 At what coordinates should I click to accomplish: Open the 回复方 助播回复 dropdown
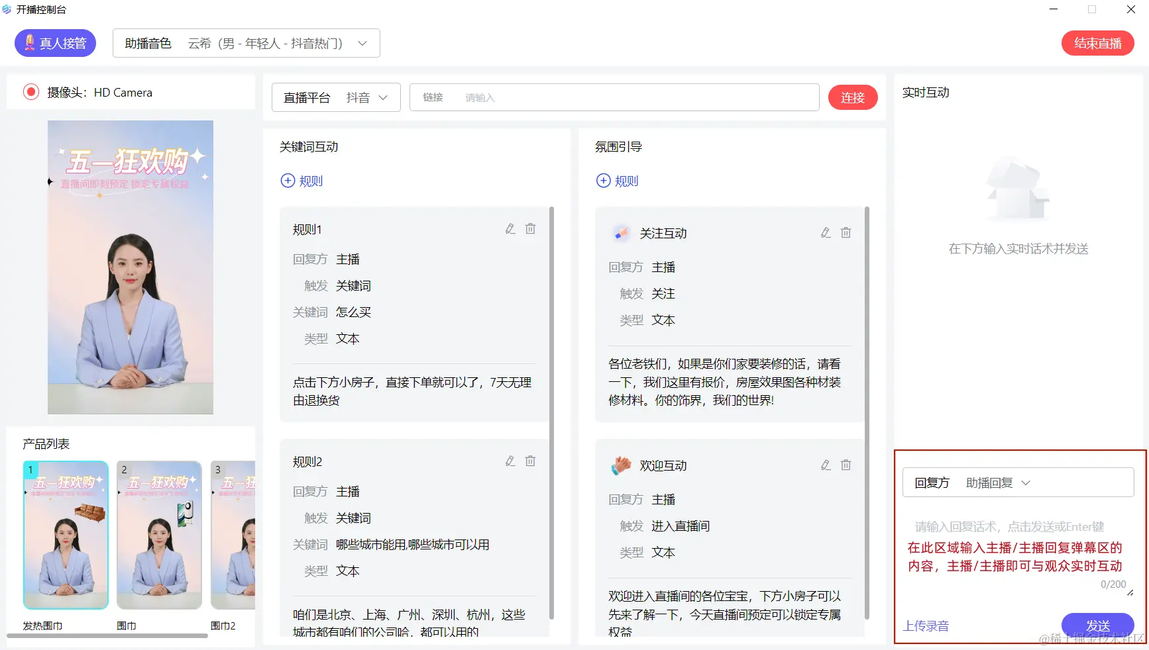[x=1018, y=483]
